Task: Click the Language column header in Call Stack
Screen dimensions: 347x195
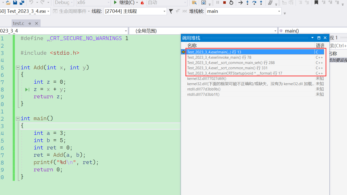Action: [320, 46]
